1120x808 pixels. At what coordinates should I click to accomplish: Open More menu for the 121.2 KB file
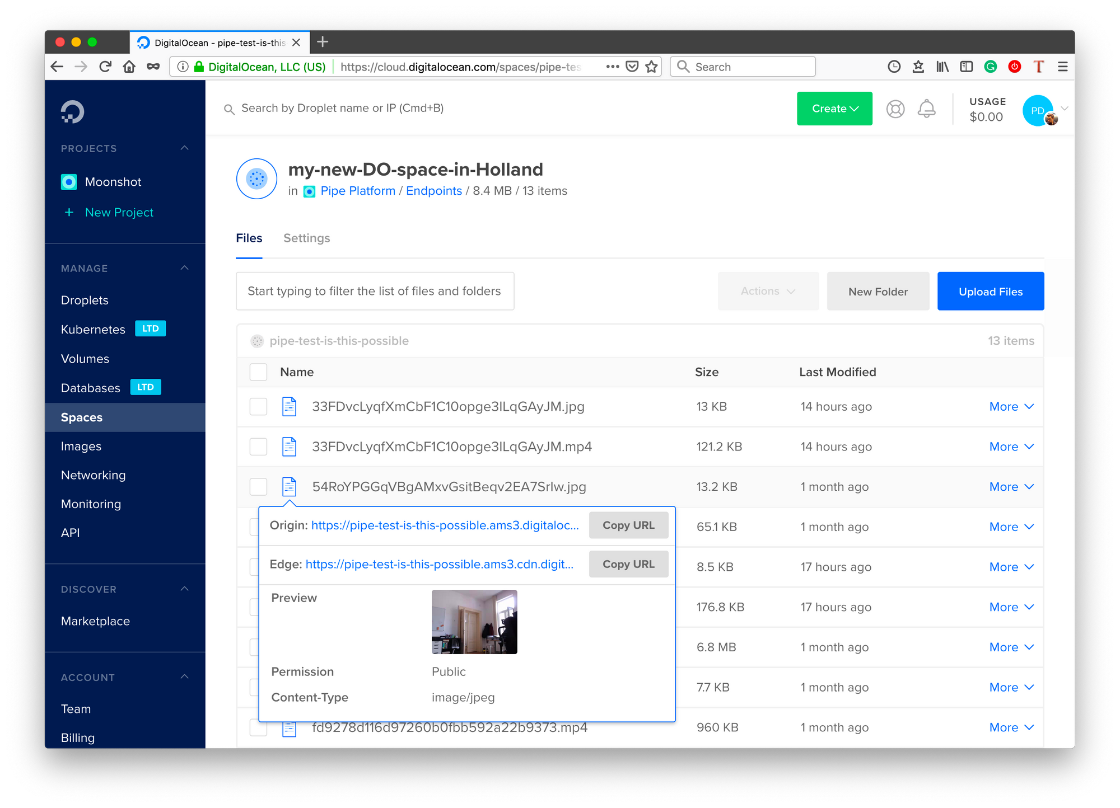pyautogui.click(x=1011, y=447)
